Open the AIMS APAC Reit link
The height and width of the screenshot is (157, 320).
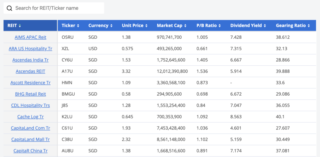[30, 37]
